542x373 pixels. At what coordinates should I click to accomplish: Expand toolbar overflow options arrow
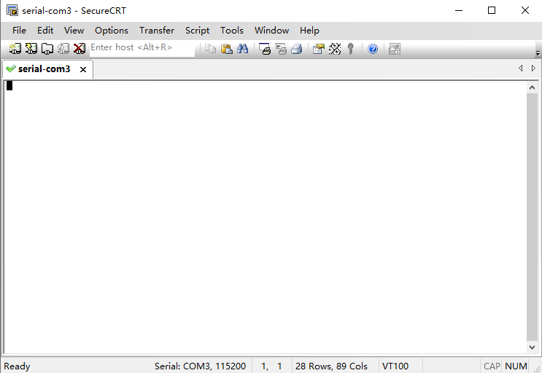pos(538,53)
